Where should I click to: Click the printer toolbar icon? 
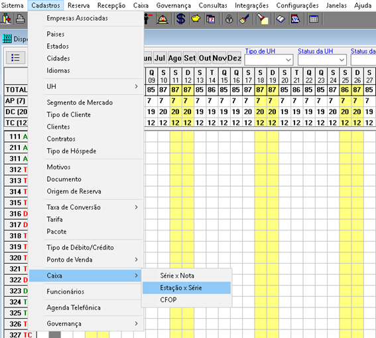20,19
